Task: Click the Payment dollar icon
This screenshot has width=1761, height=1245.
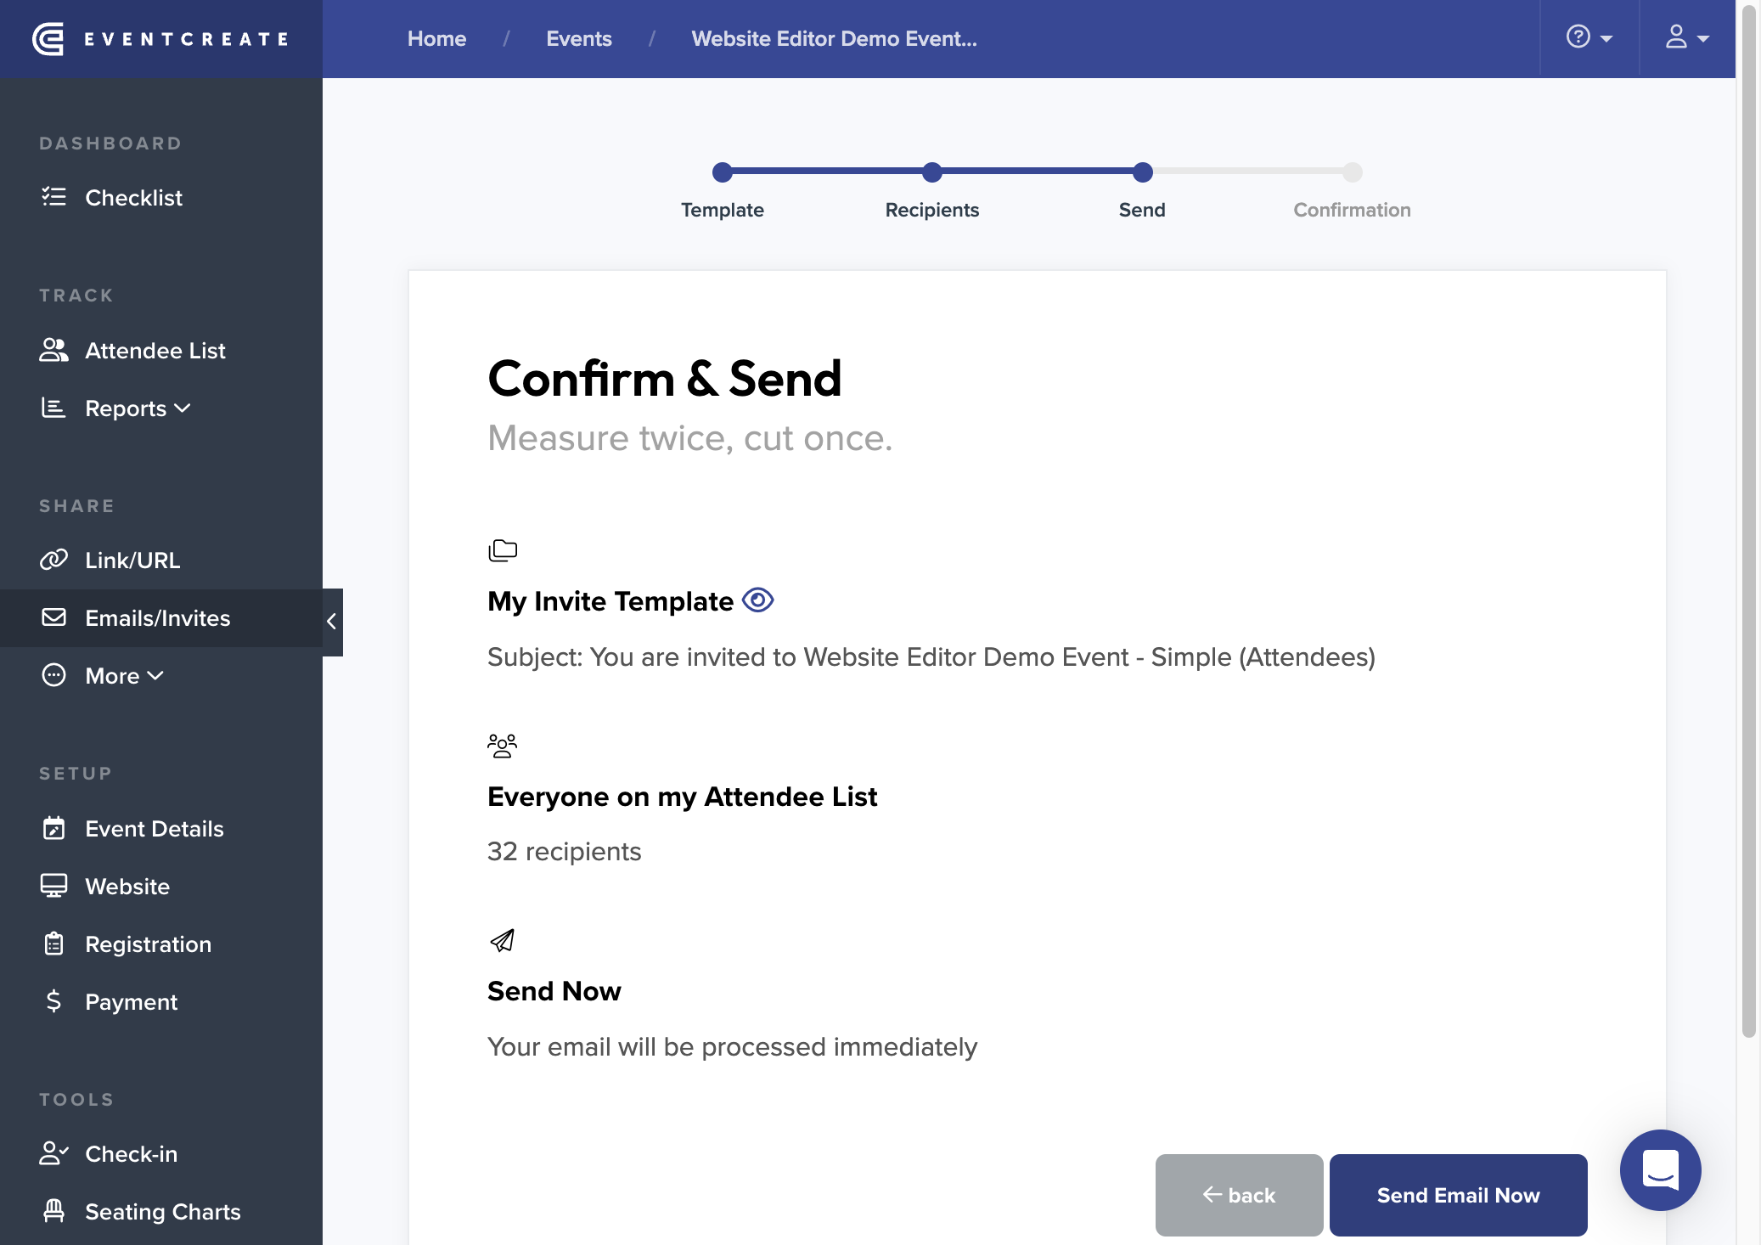Action: [x=53, y=1001]
